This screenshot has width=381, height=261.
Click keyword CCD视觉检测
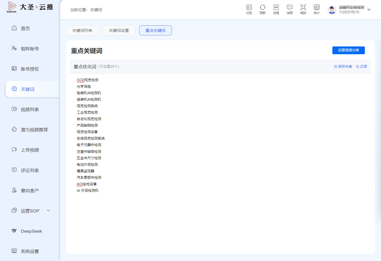(x=88, y=80)
